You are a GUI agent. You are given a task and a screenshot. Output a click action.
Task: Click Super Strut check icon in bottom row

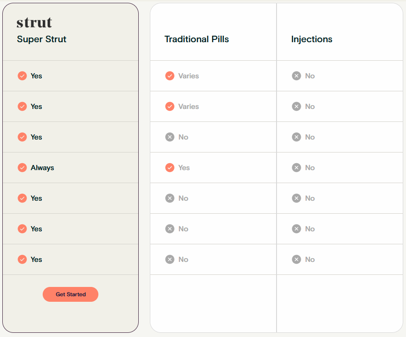tap(22, 259)
